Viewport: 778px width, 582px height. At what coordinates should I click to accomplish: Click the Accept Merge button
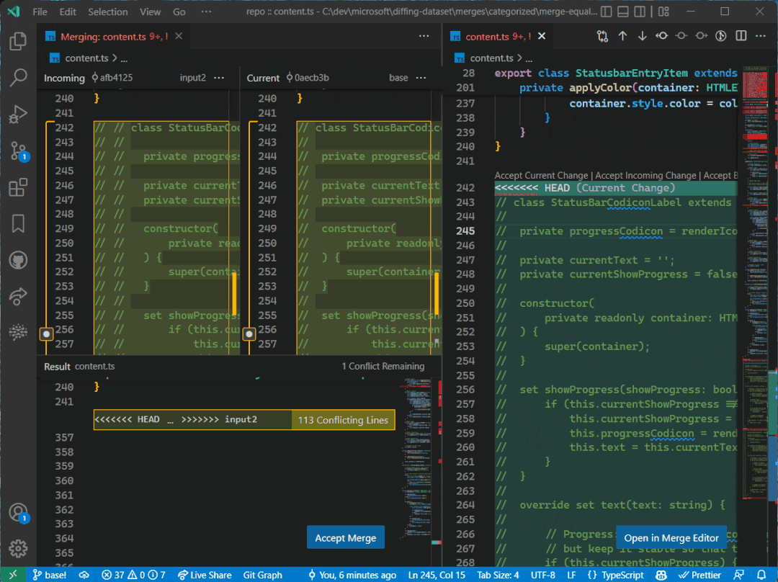(x=345, y=538)
